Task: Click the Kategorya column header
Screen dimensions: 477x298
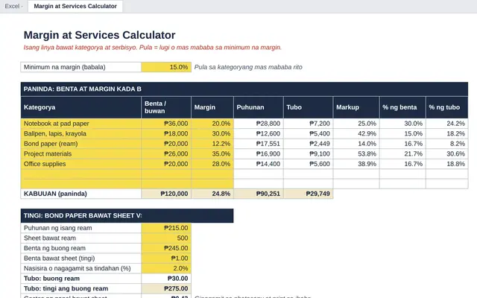Action: click(x=81, y=107)
